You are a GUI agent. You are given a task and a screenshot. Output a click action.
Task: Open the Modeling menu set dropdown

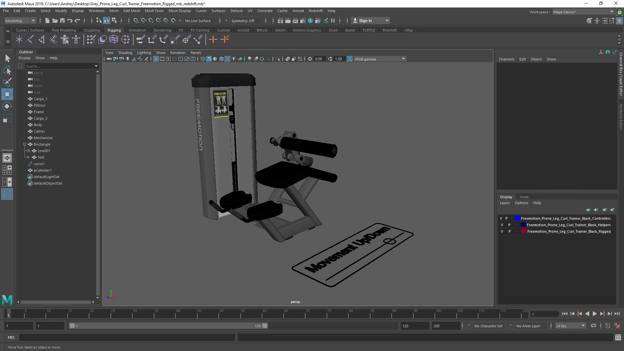click(x=20, y=20)
